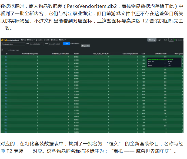
Task: Open row ID 853 link
Action: tap(6, 57)
